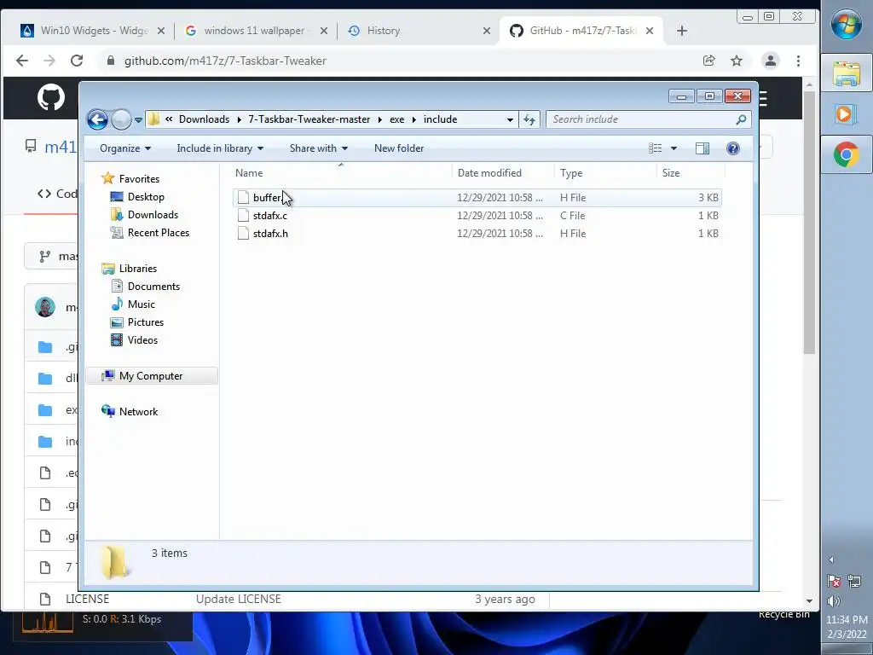
Task: Open the Organize menu
Action: click(125, 148)
